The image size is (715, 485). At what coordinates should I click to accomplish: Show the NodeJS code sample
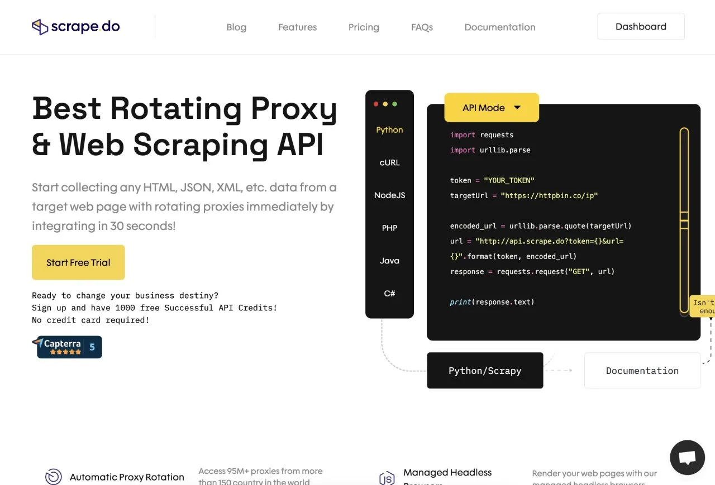(x=389, y=195)
